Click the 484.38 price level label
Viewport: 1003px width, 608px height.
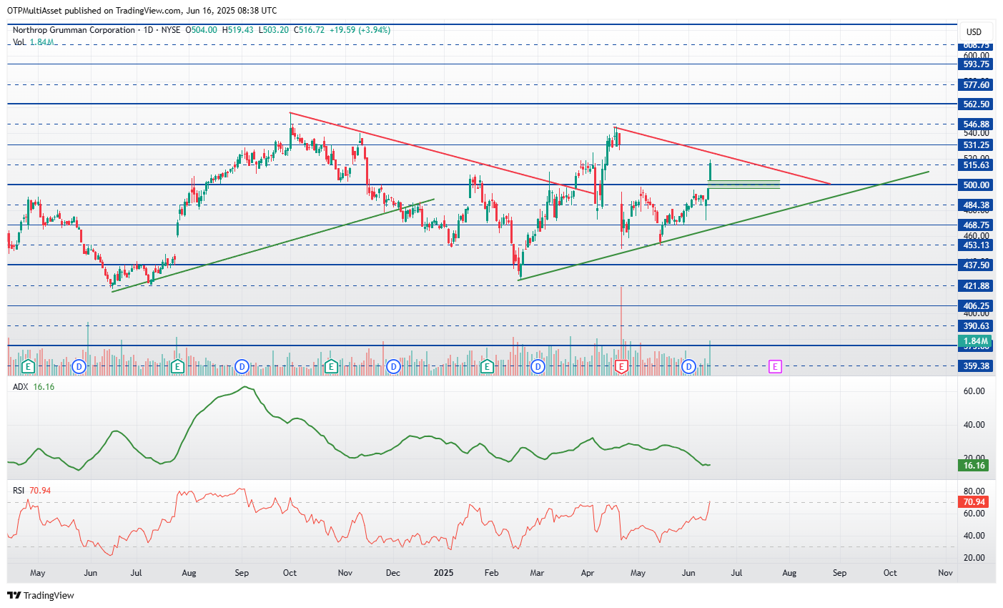pos(977,205)
